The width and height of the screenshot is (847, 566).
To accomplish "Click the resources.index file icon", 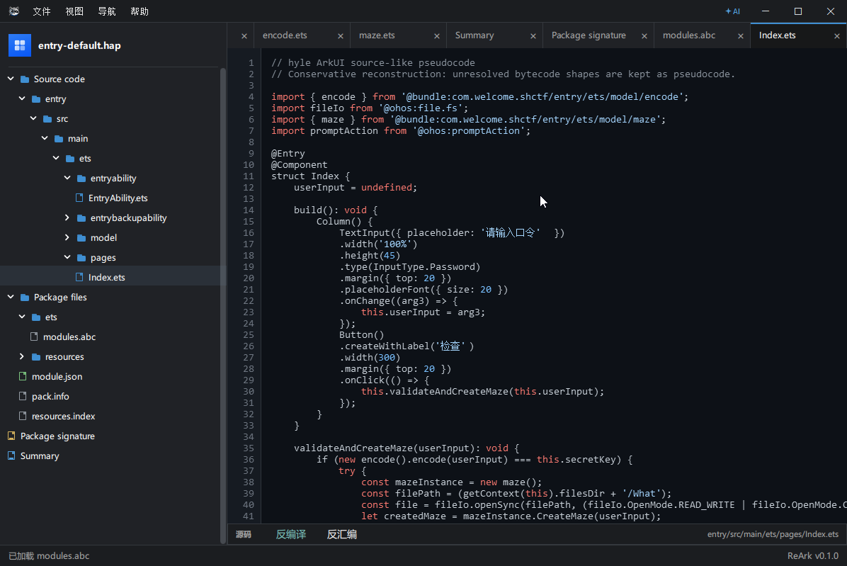I will (x=23, y=416).
